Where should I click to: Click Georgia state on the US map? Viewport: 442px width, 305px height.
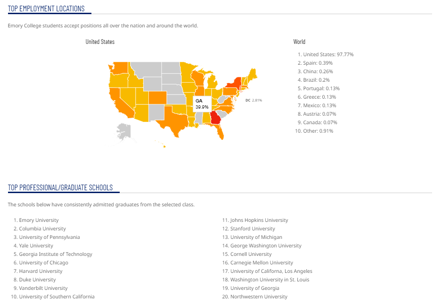point(215,117)
